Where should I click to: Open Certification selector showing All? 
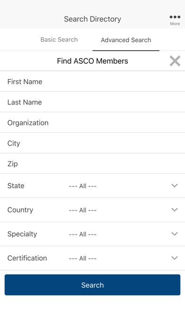[92, 258]
